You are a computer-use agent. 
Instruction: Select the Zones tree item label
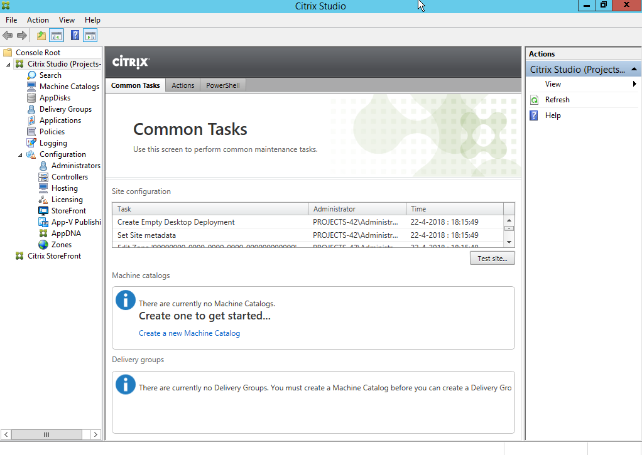62,245
